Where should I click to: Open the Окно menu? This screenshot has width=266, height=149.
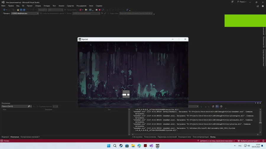click(x=91, y=6)
